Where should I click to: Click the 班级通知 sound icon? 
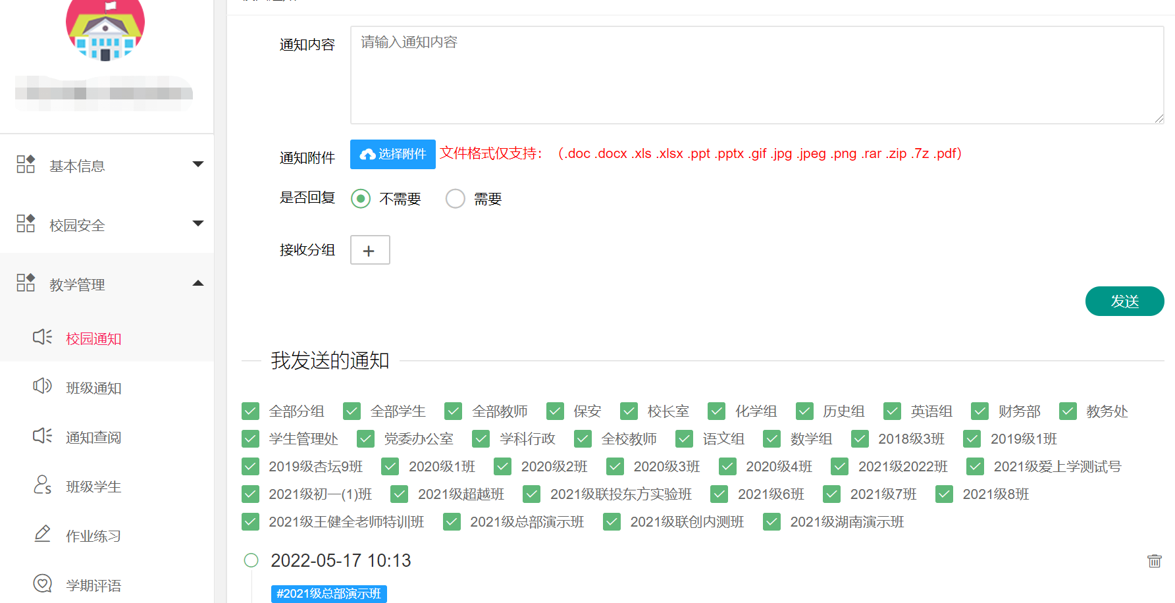[42, 386]
